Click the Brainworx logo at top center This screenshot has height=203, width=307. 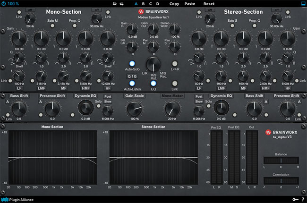(x=153, y=12)
